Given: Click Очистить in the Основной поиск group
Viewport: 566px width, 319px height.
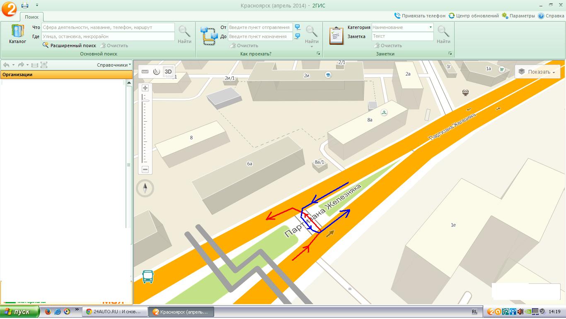Looking at the screenshot, I should point(114,46).
